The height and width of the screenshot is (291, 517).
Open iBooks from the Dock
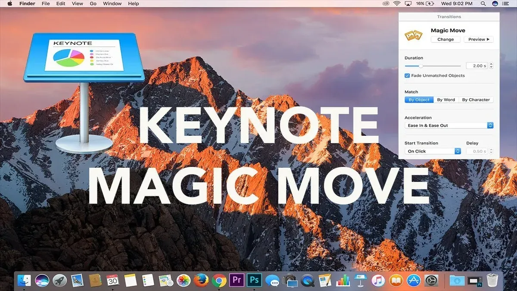pos(396,281)
